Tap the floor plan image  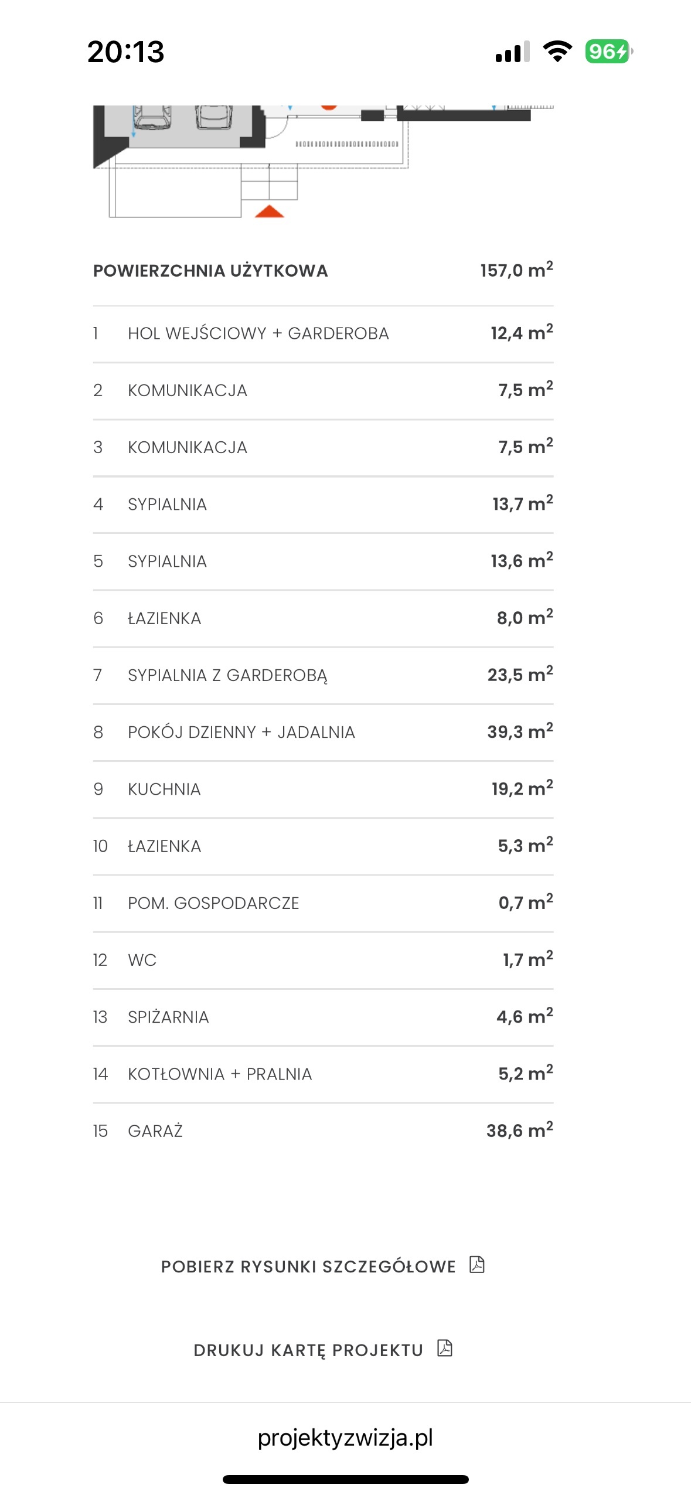(323, 162)
